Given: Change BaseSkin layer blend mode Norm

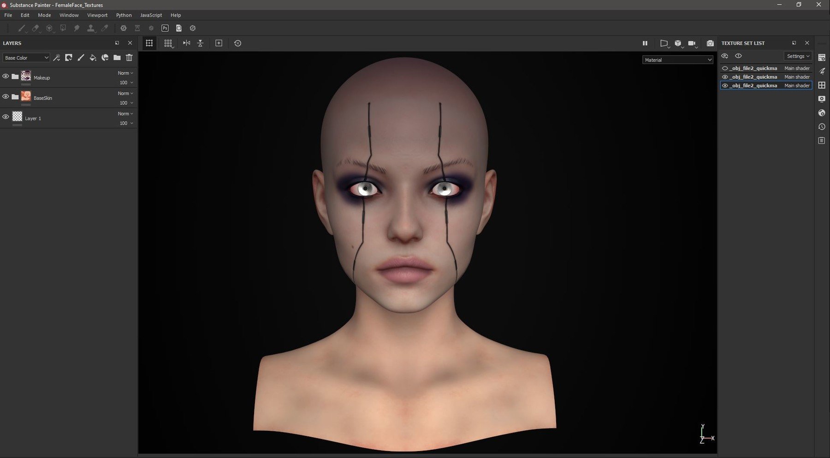Looking at the screenshot, I should coord(125,93).
